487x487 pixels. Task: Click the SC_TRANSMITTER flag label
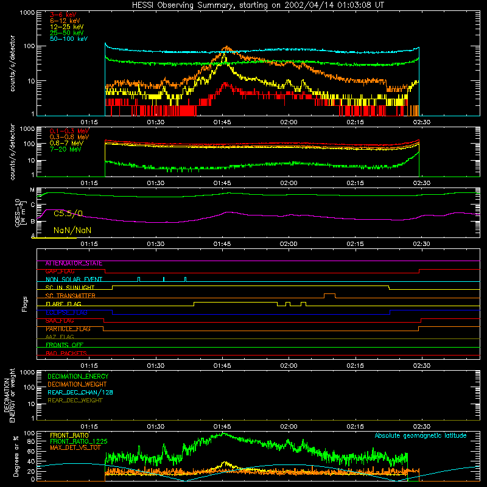coord(70,296)
